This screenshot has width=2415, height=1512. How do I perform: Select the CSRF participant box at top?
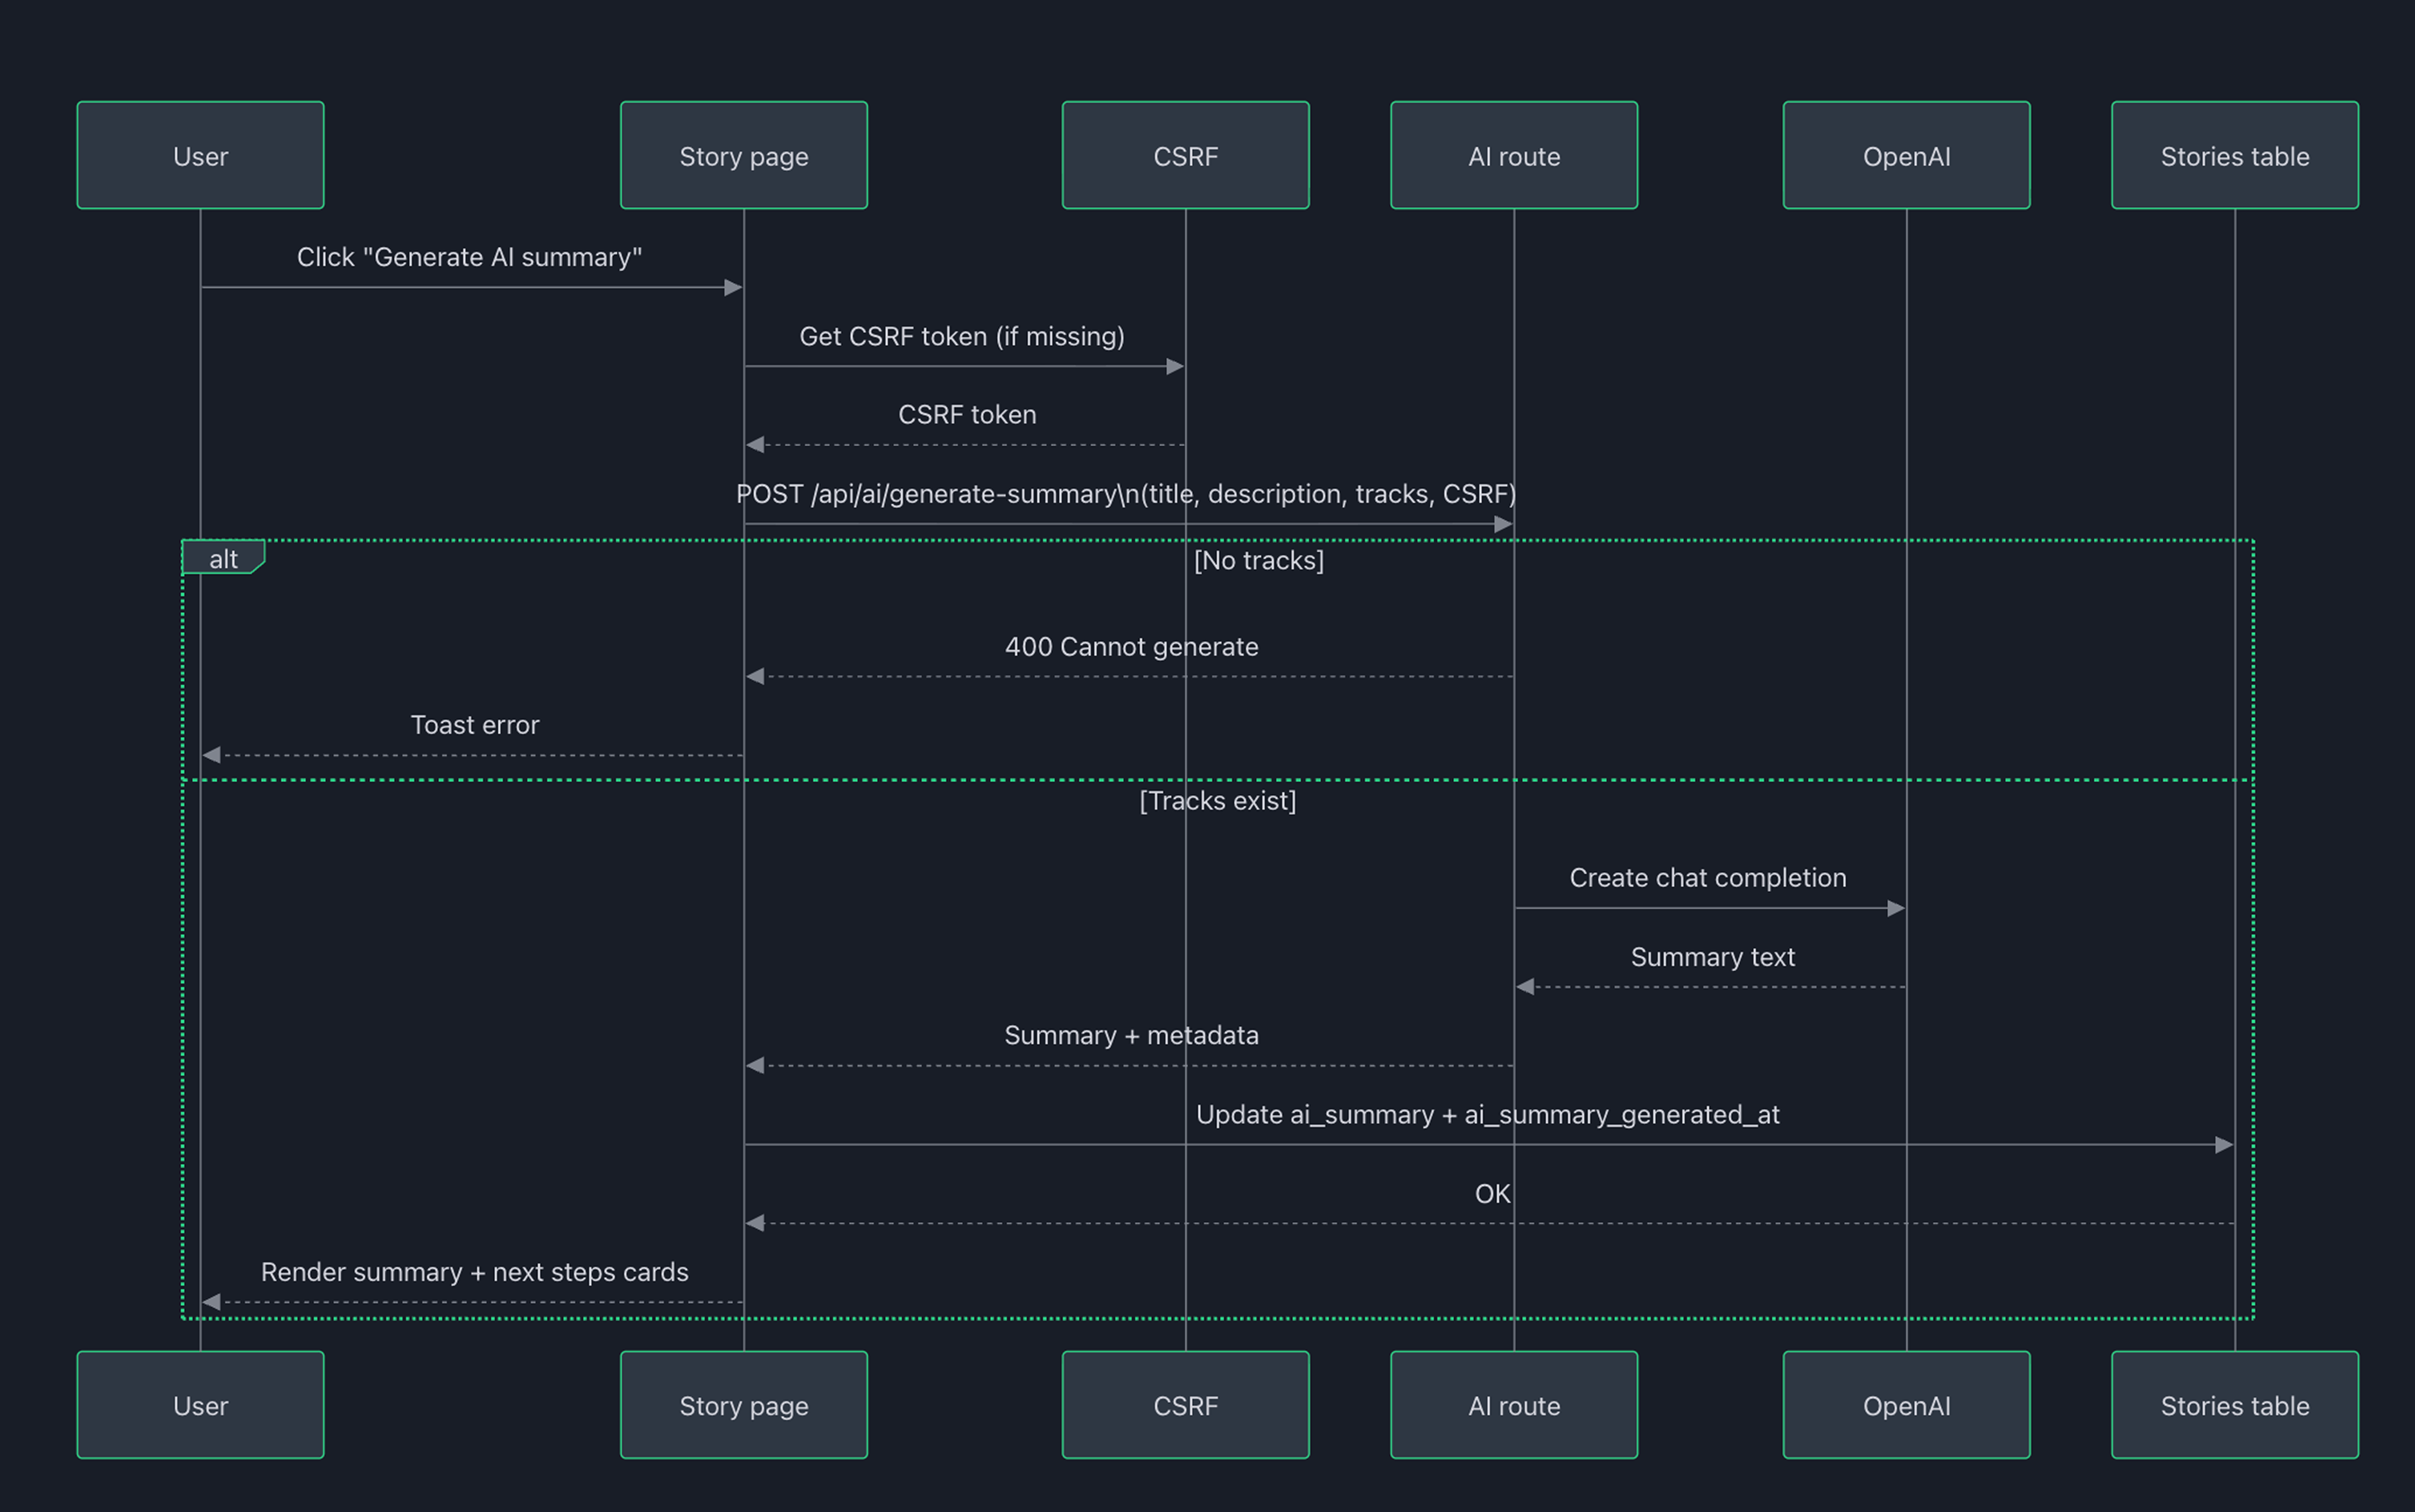[x=1185, y=155]
